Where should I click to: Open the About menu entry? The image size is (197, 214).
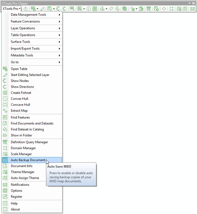coord(32,209)
